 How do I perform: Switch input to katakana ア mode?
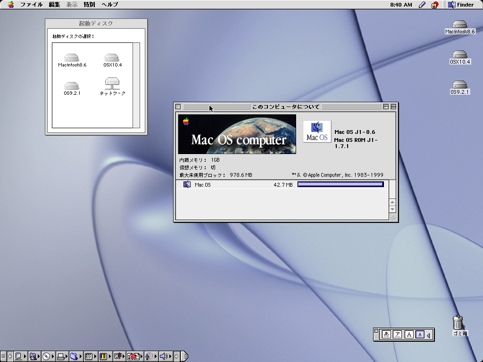click(x=398, y=335)
